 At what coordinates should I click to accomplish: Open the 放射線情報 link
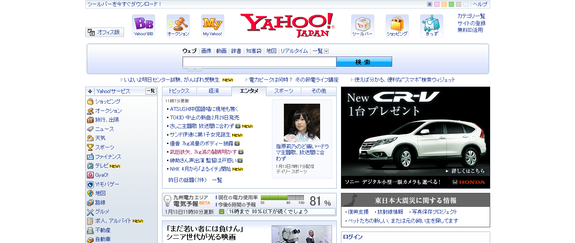click(390, 212)
